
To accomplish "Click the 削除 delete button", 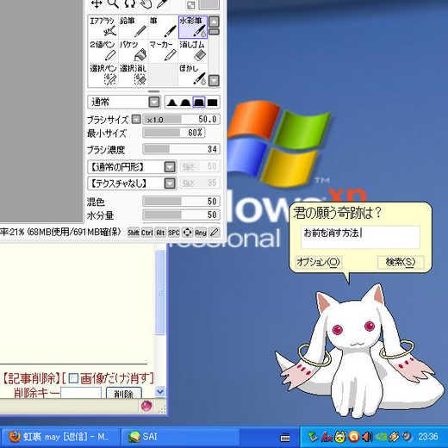I will coord(124,393).
